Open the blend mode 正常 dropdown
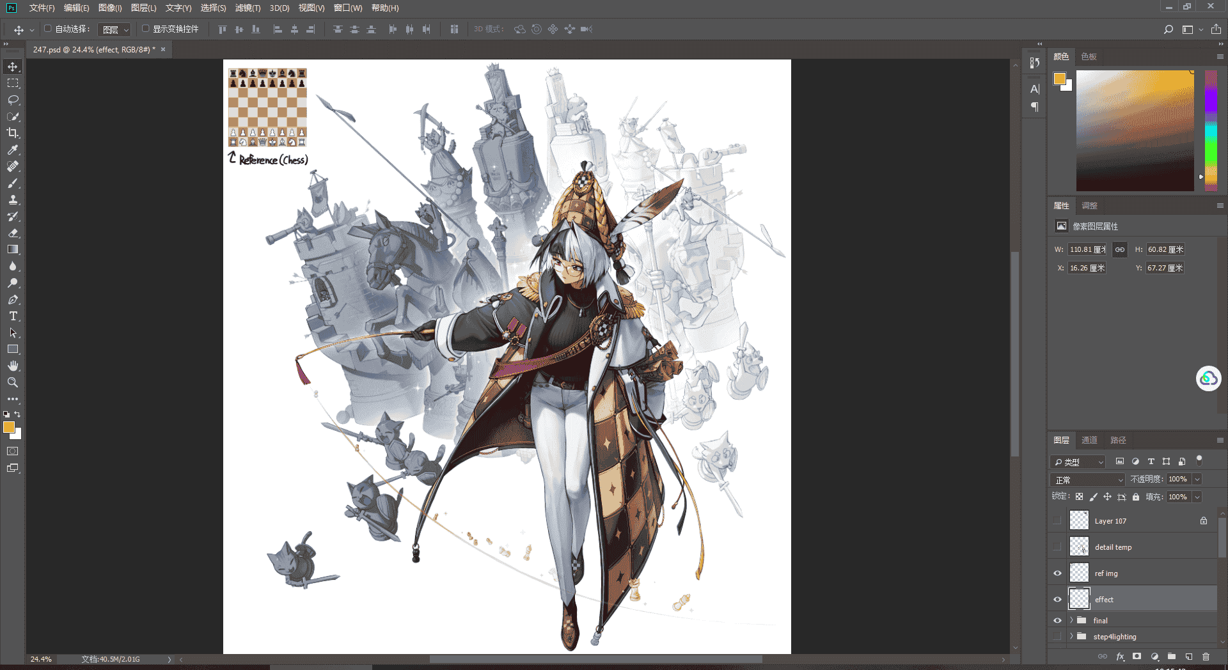The height and width of the screenshot is (670, 1228). pos(1087,479)
